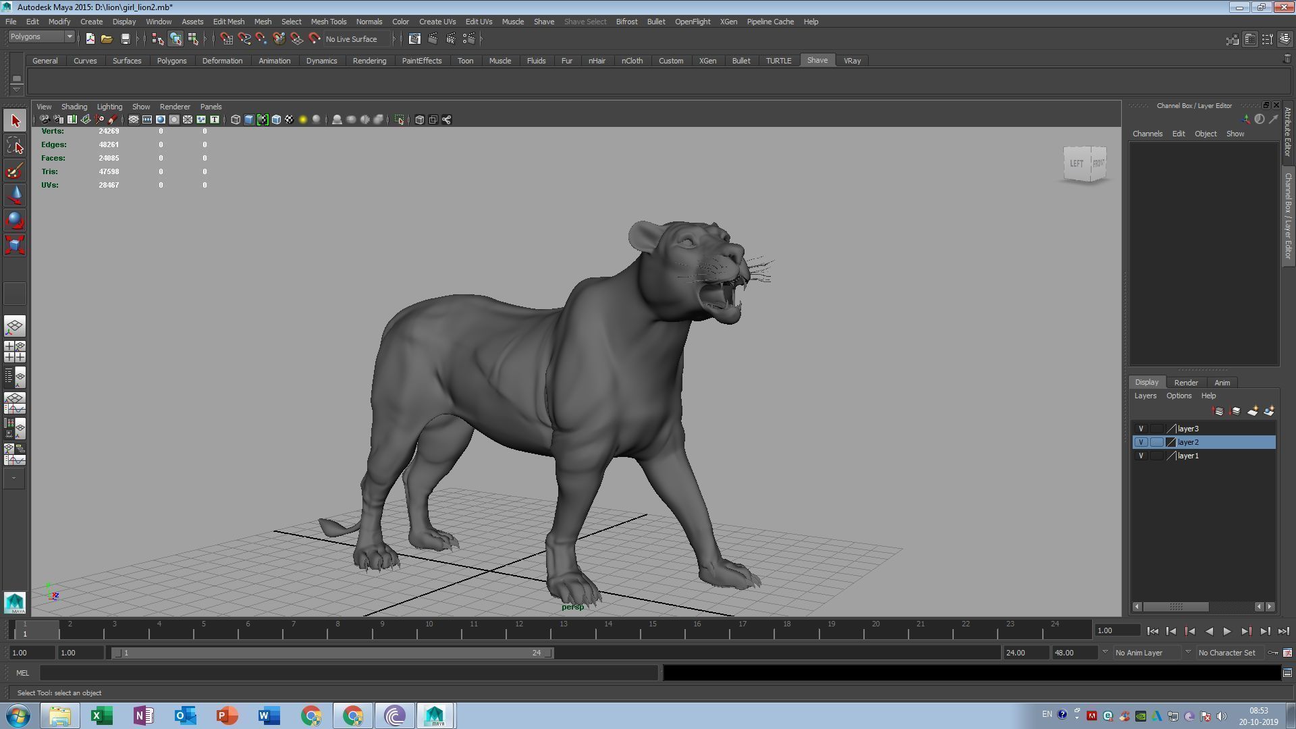Activate the Move tool cone icon
1296x729 pixels.
[x=15, y=196]
